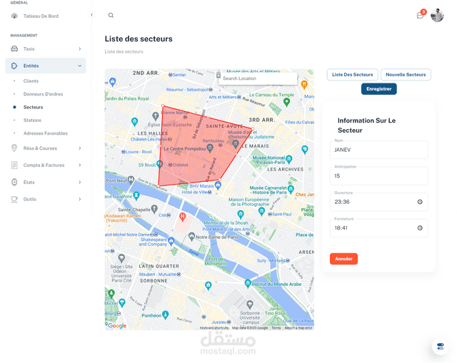The image size is (457, 363).
Task: Click the Entités puzzle icon
Action: (14, 66)
